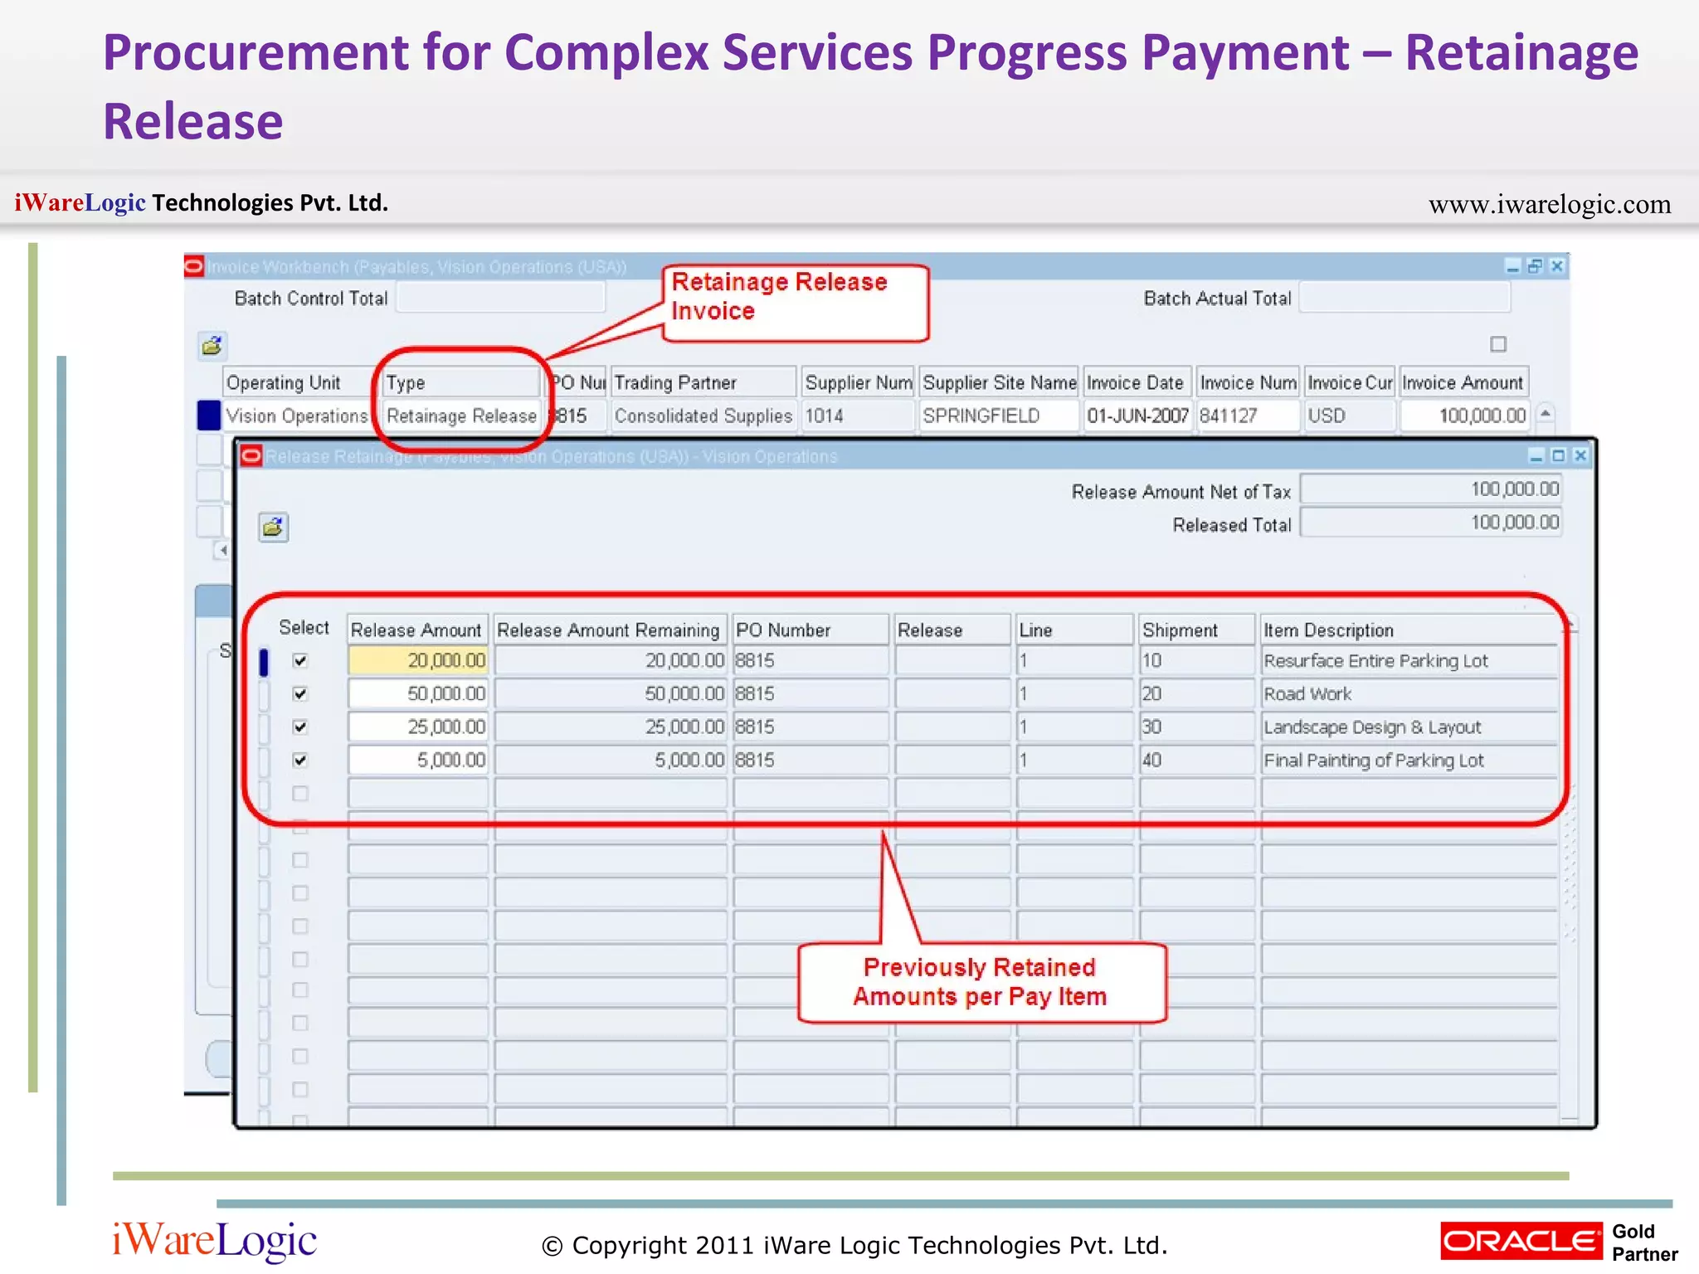The height and width of the screenshot is (1274, 1699).
Task: Click Release Amount field showing 20,000.00
Action: tap(418, 661)
